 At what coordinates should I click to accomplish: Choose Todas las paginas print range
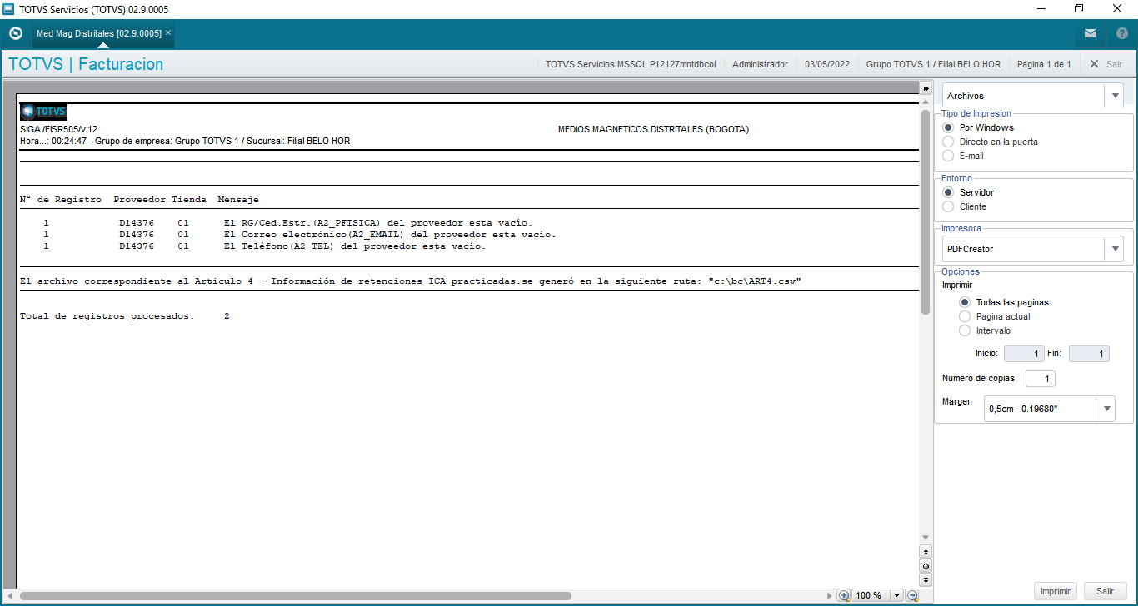pyautogui.click(x=965, y=302)
